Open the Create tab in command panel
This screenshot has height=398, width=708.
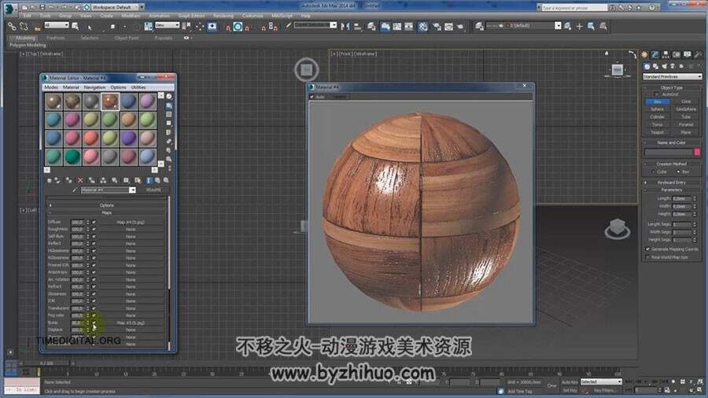[x=644, y=54]
